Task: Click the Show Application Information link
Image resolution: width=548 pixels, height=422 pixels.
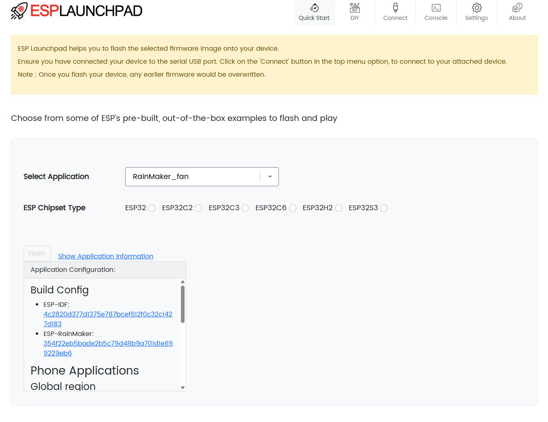Action: (x=106, y=256)
